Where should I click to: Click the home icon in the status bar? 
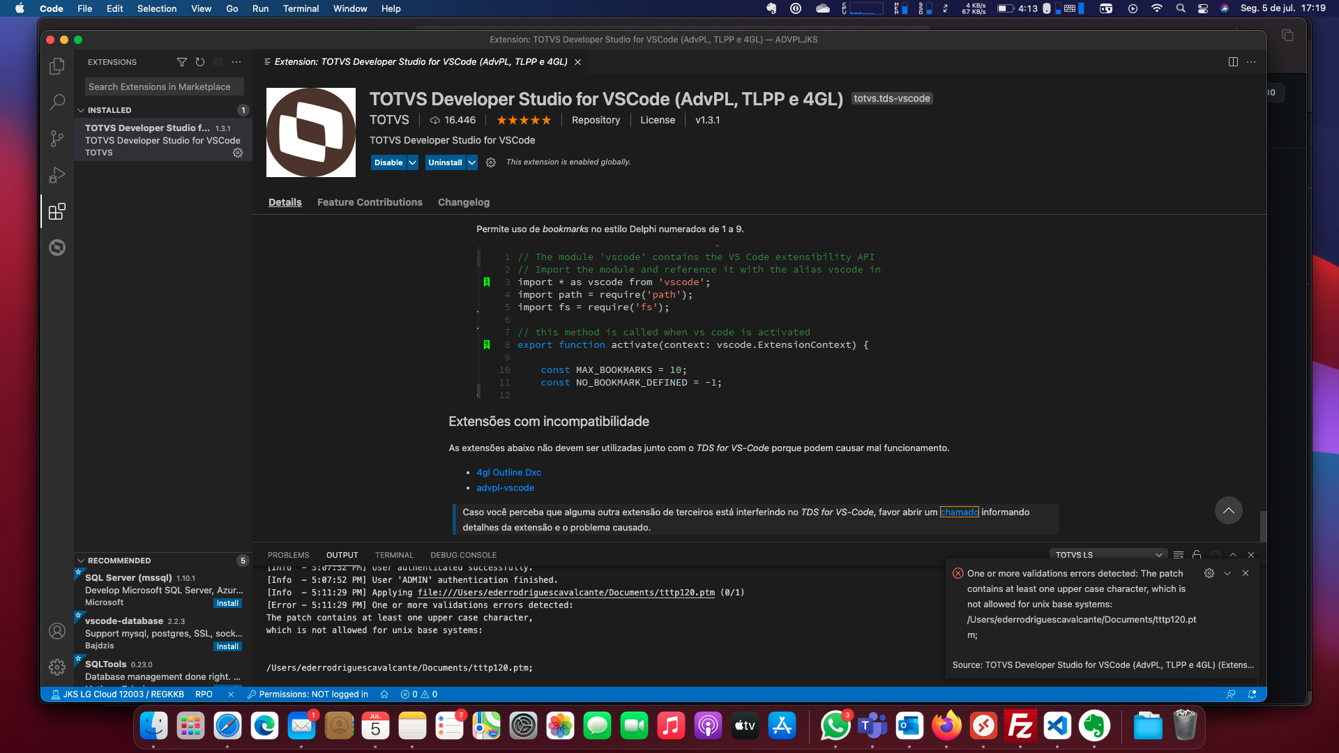pyautogui.click(x=384, y=694)
